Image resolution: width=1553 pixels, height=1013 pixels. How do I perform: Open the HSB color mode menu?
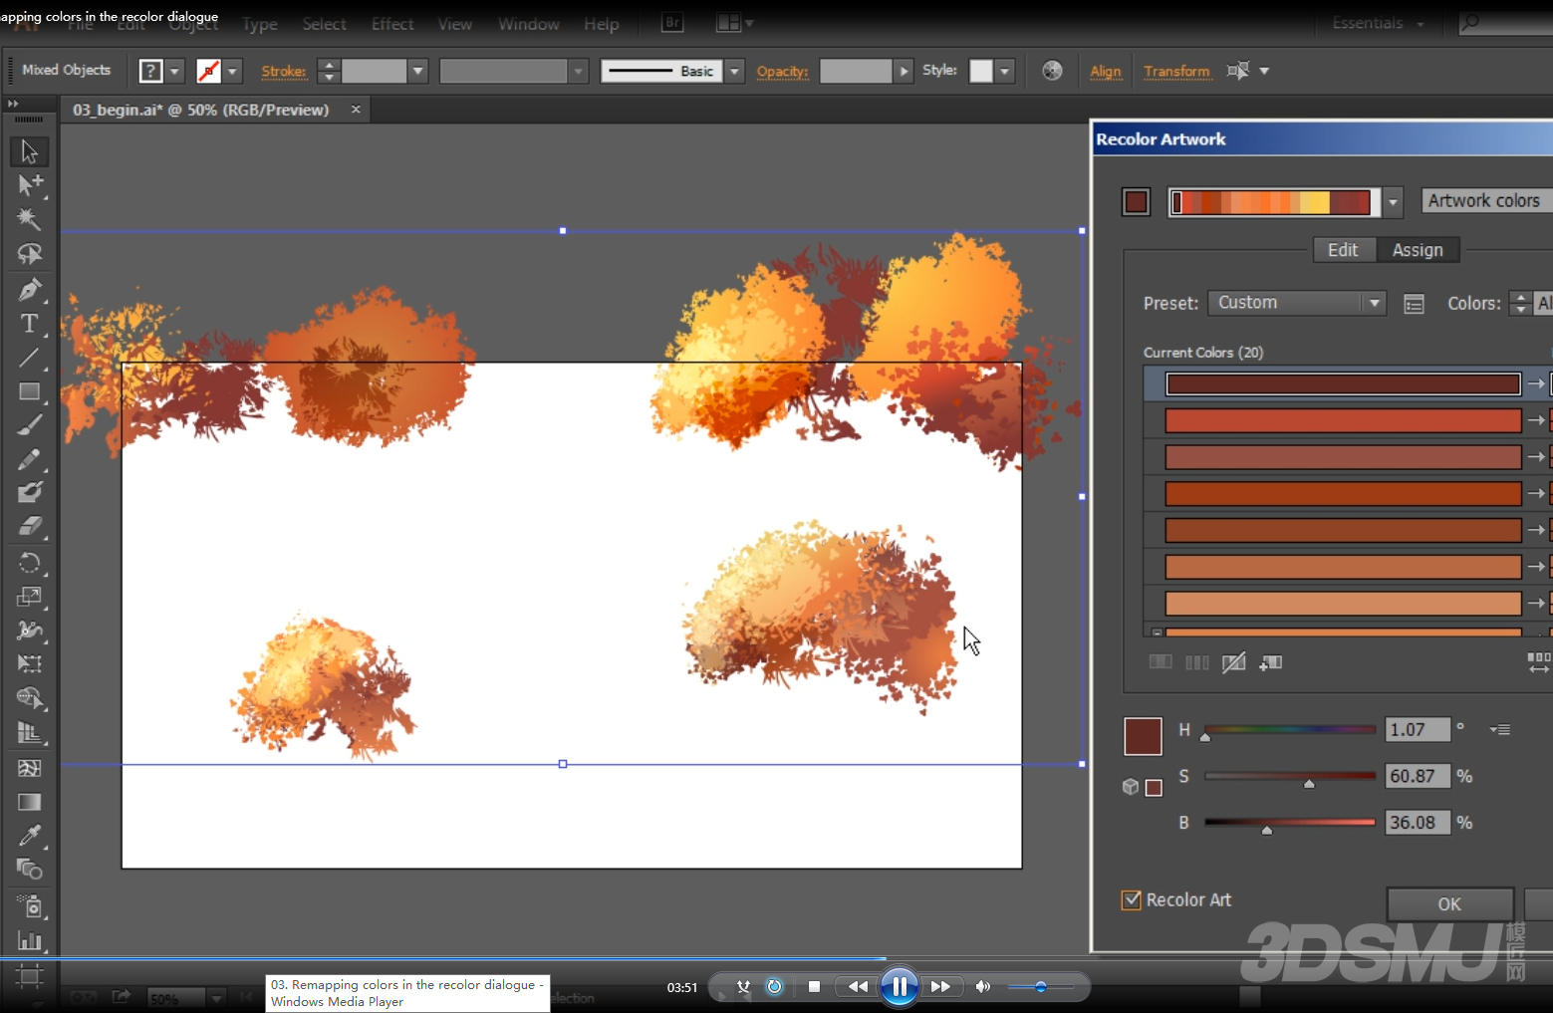[1500, 730]
